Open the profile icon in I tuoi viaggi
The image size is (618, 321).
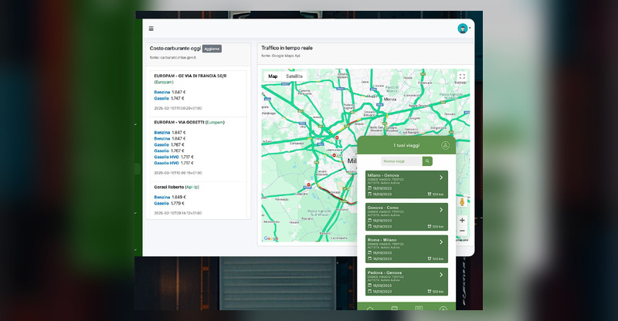tap(445, 145)
